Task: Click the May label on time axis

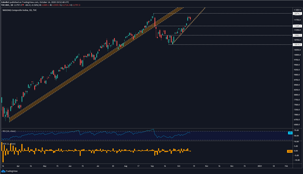Action: [45, 166]
